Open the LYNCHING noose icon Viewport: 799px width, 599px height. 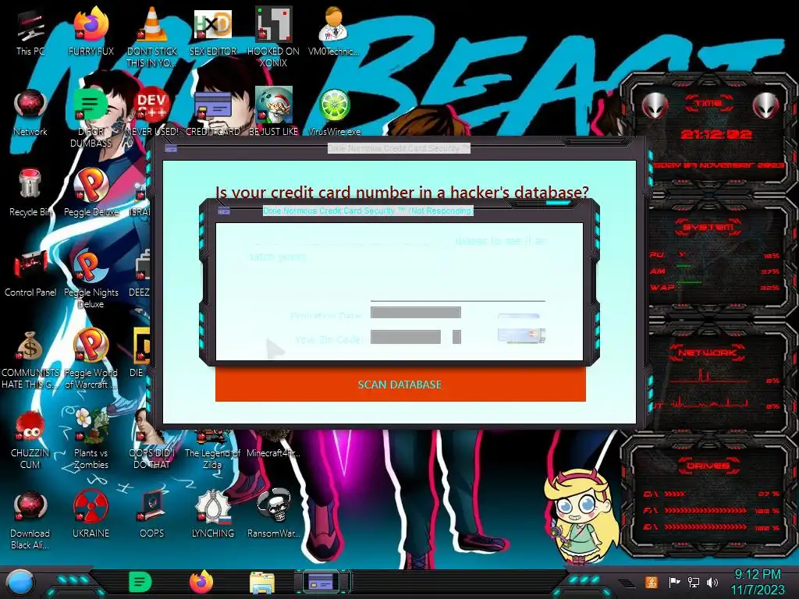212,515
